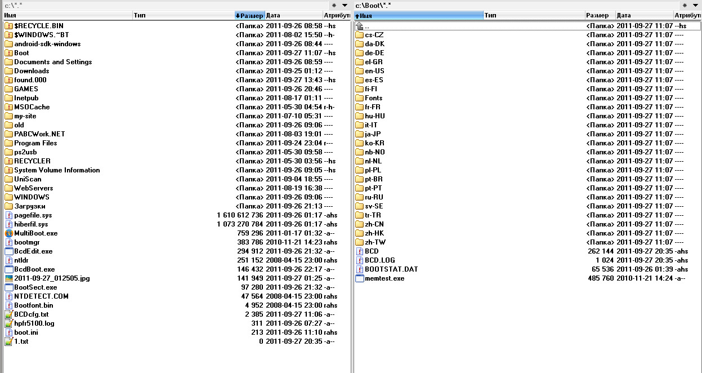Click the Program Files folder icon
This screenshot has width=702, height=373.
8,143
